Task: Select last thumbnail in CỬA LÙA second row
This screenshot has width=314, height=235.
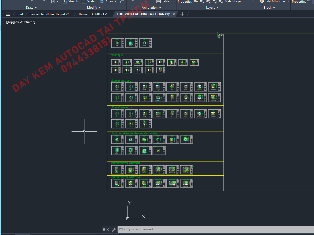Action: (x=159, y=151)
